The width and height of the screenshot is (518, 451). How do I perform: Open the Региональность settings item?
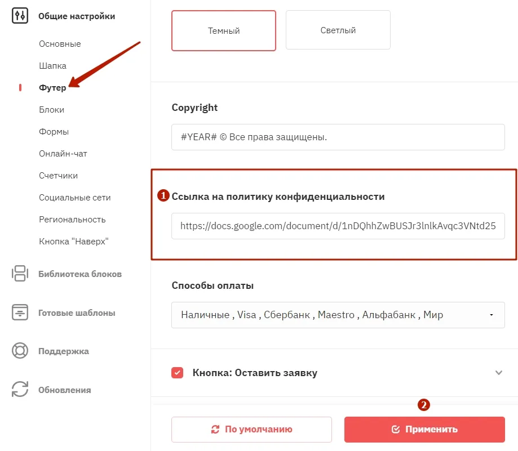click(x=72, y=220)
